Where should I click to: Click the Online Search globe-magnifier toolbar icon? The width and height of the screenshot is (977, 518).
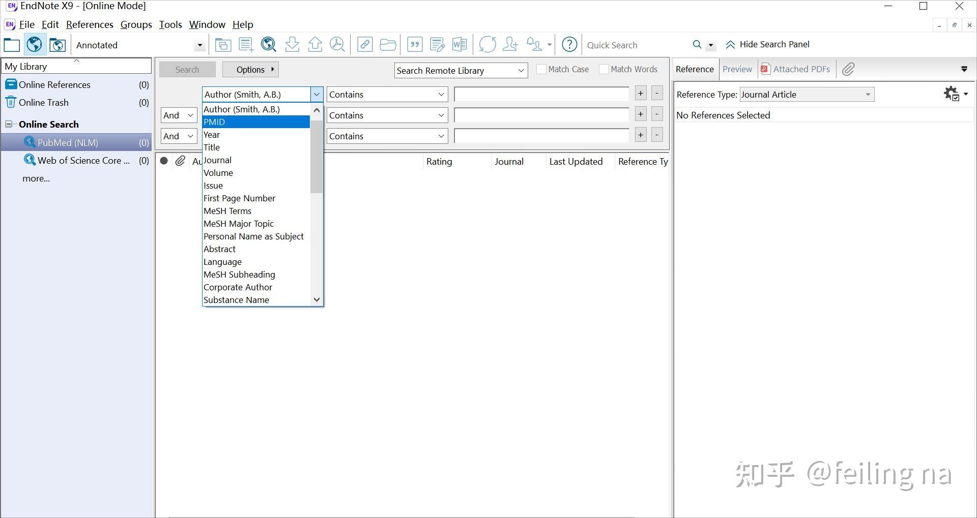coord(268,45)
